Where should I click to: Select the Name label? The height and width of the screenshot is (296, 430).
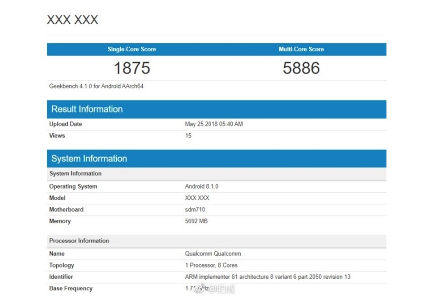pos(57,253)
